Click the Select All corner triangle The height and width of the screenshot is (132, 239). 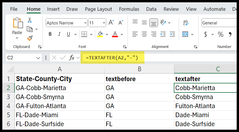tap(10, 69)
